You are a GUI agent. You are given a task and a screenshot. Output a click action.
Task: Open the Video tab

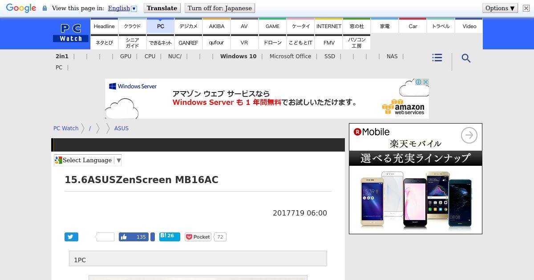point(469,26)
